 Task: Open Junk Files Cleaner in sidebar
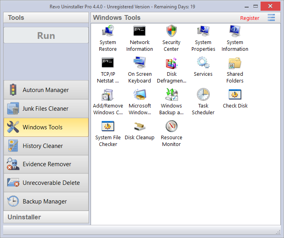pyautogui.click(x=46, y=109)
